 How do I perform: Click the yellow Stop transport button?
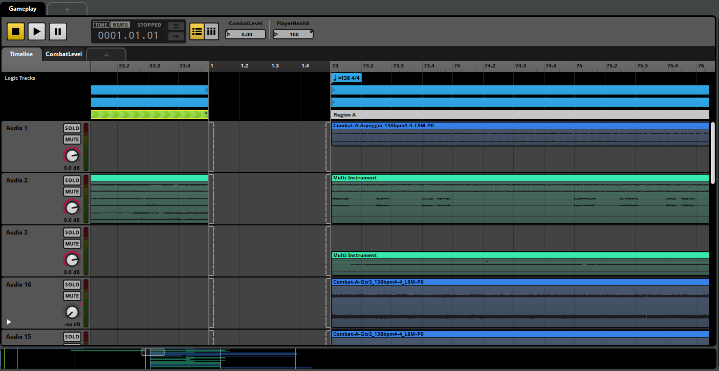(15, 32)
